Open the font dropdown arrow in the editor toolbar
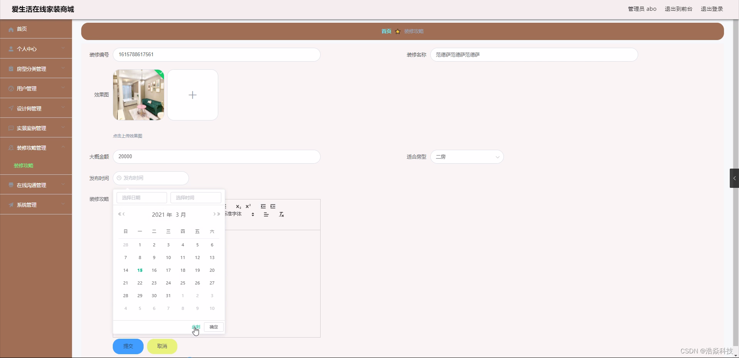The height and width of the screenshot is (358, 739). [253, 214]
